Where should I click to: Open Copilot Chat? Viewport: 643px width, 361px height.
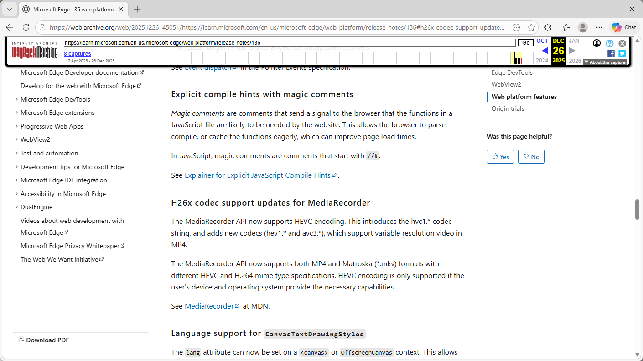click(x=624, y=27)
